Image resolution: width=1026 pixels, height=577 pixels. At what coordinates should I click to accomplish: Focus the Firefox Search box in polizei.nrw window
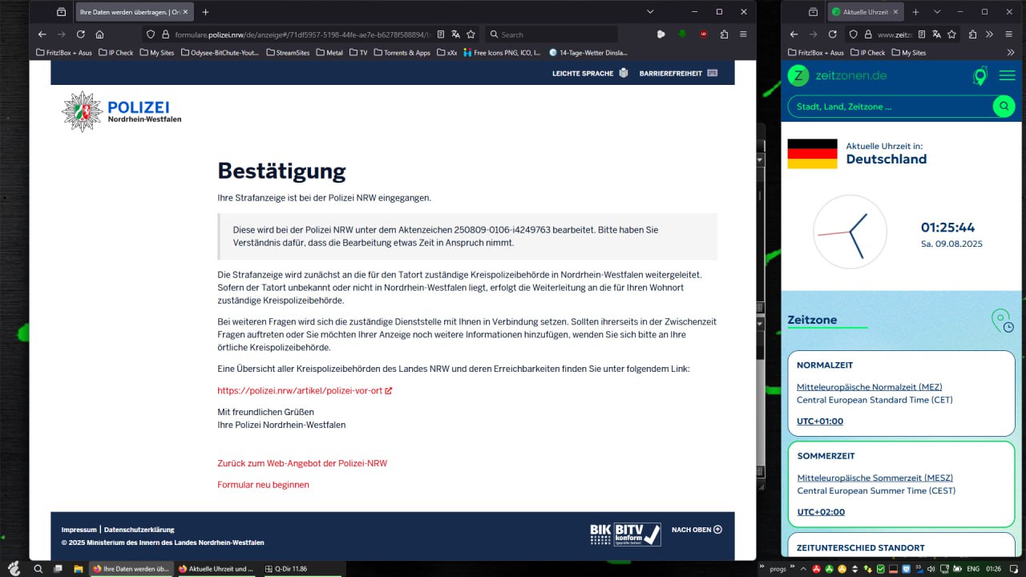tap(551, 34)
